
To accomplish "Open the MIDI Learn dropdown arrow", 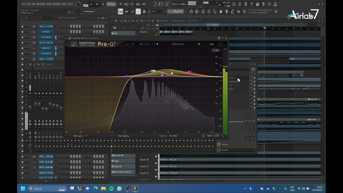I will pos(86,136).
